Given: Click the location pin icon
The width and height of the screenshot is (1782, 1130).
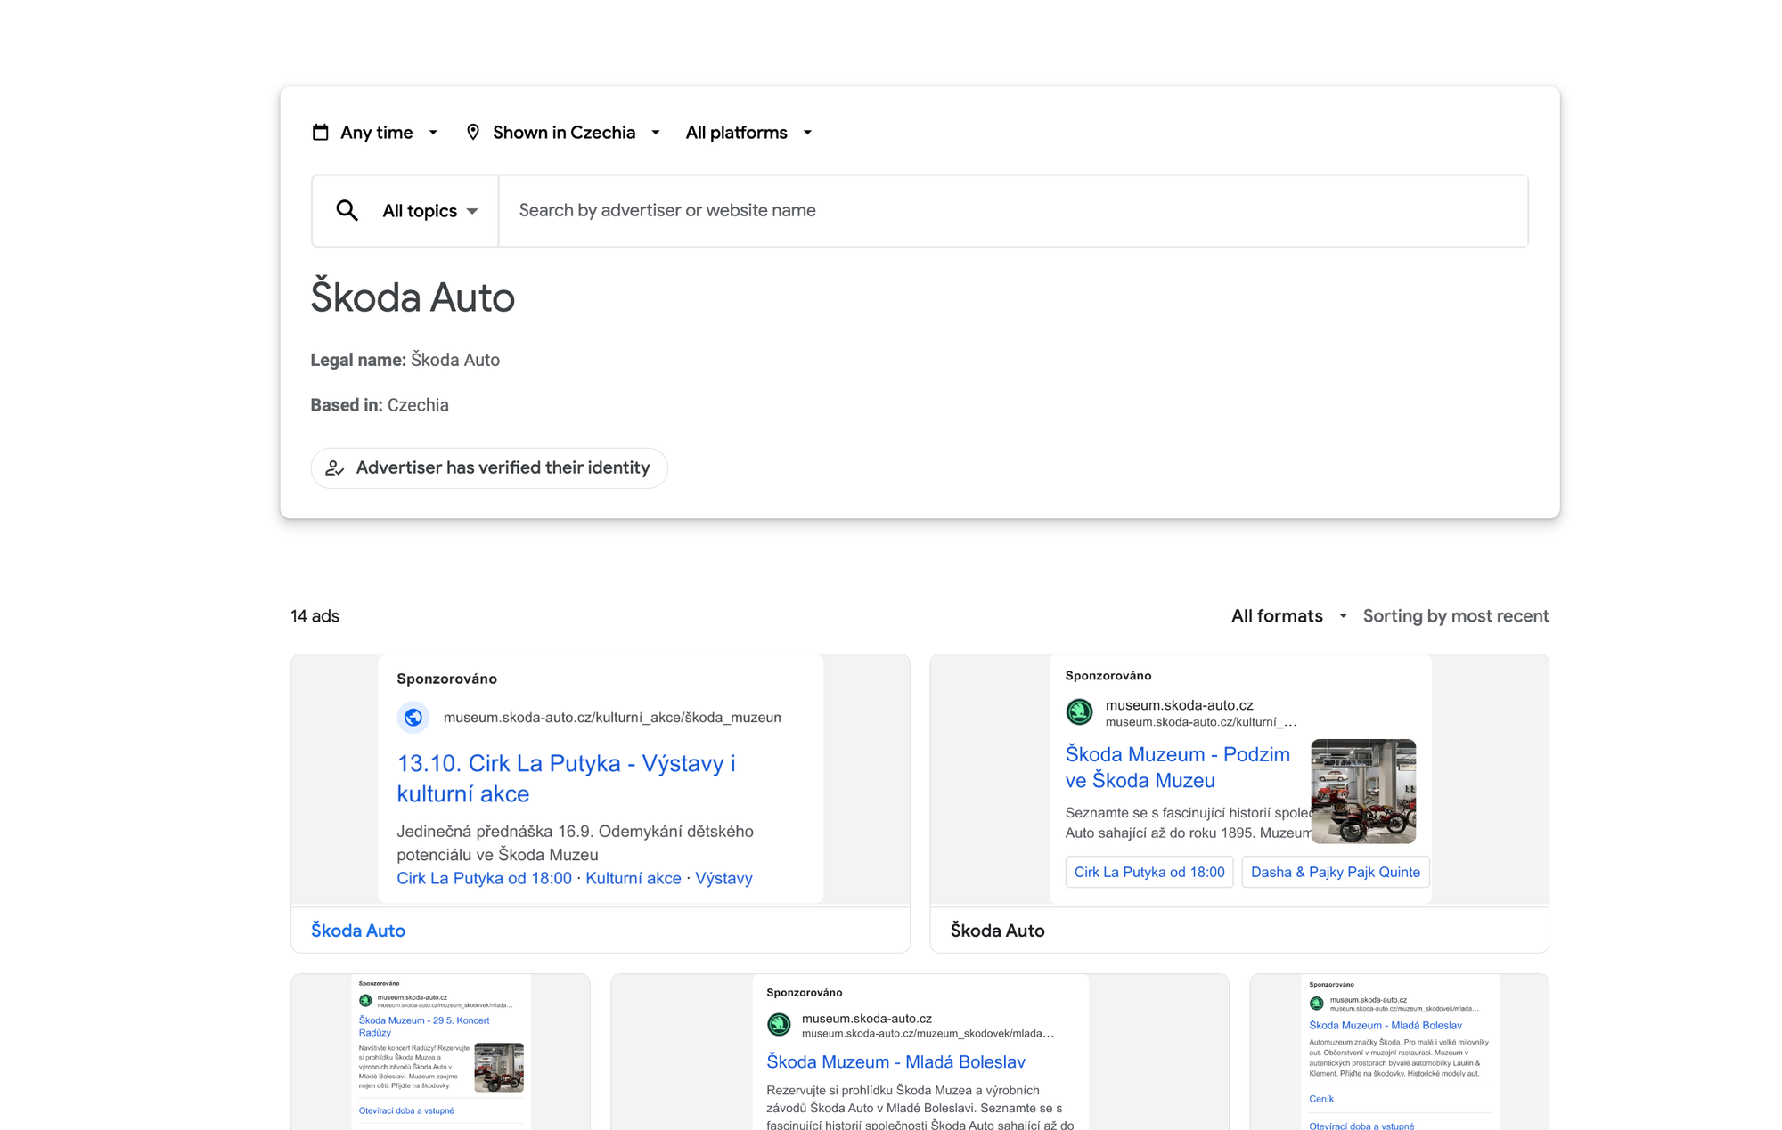Looking at the screenshot, I should click(x=473, y=133).
